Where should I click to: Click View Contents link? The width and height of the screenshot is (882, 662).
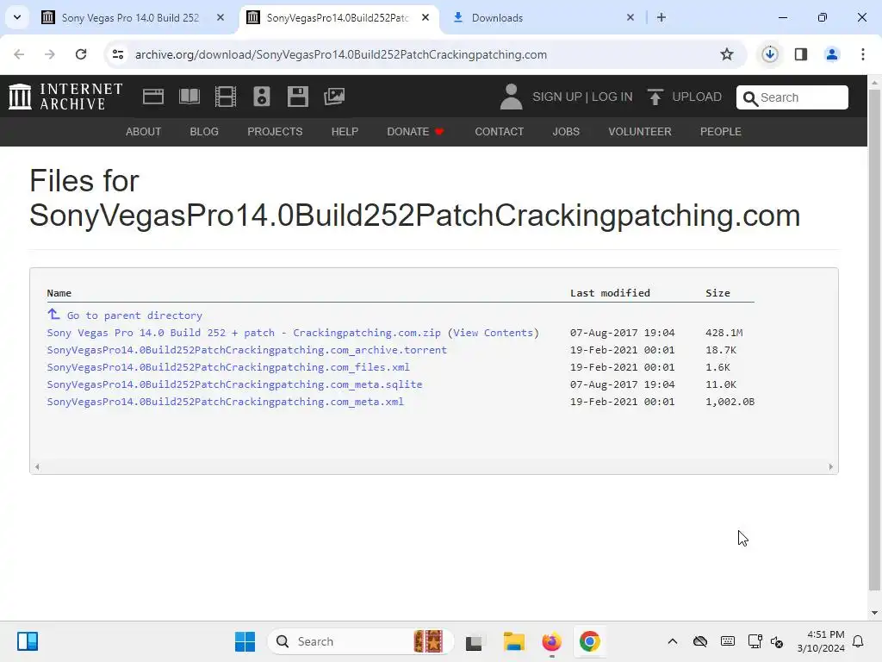494,333
